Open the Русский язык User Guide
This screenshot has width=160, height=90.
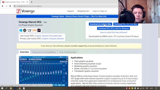click(x=56, y=36)
